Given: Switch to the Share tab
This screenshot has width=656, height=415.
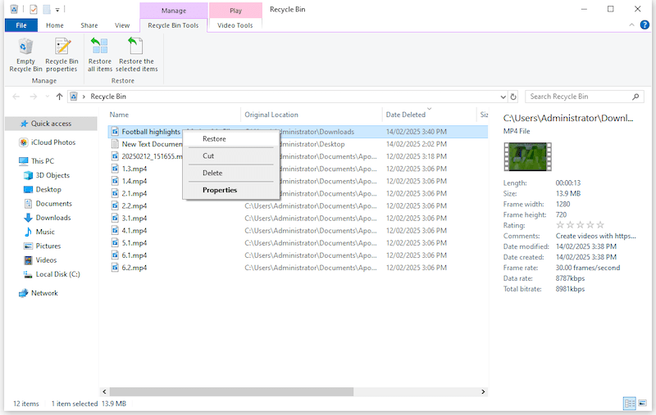Looking at the screenshot, I should coord(89,25).
